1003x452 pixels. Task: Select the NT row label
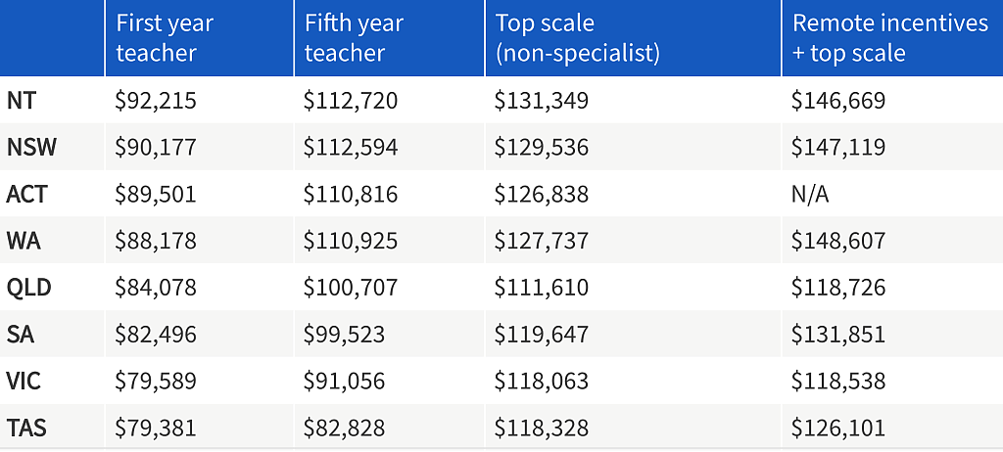pos(21,101)
